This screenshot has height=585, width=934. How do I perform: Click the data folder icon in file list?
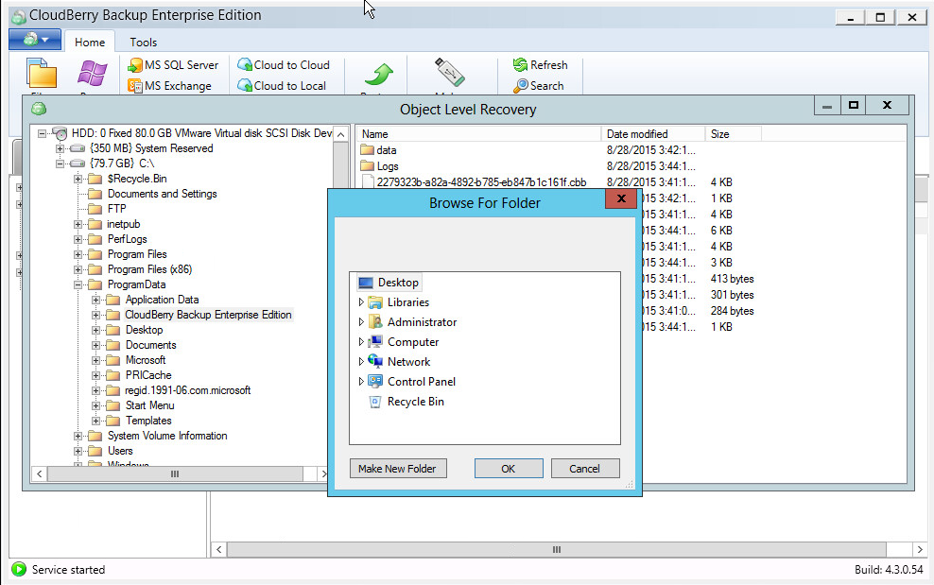pyautogui.click(x=367, y=150)
